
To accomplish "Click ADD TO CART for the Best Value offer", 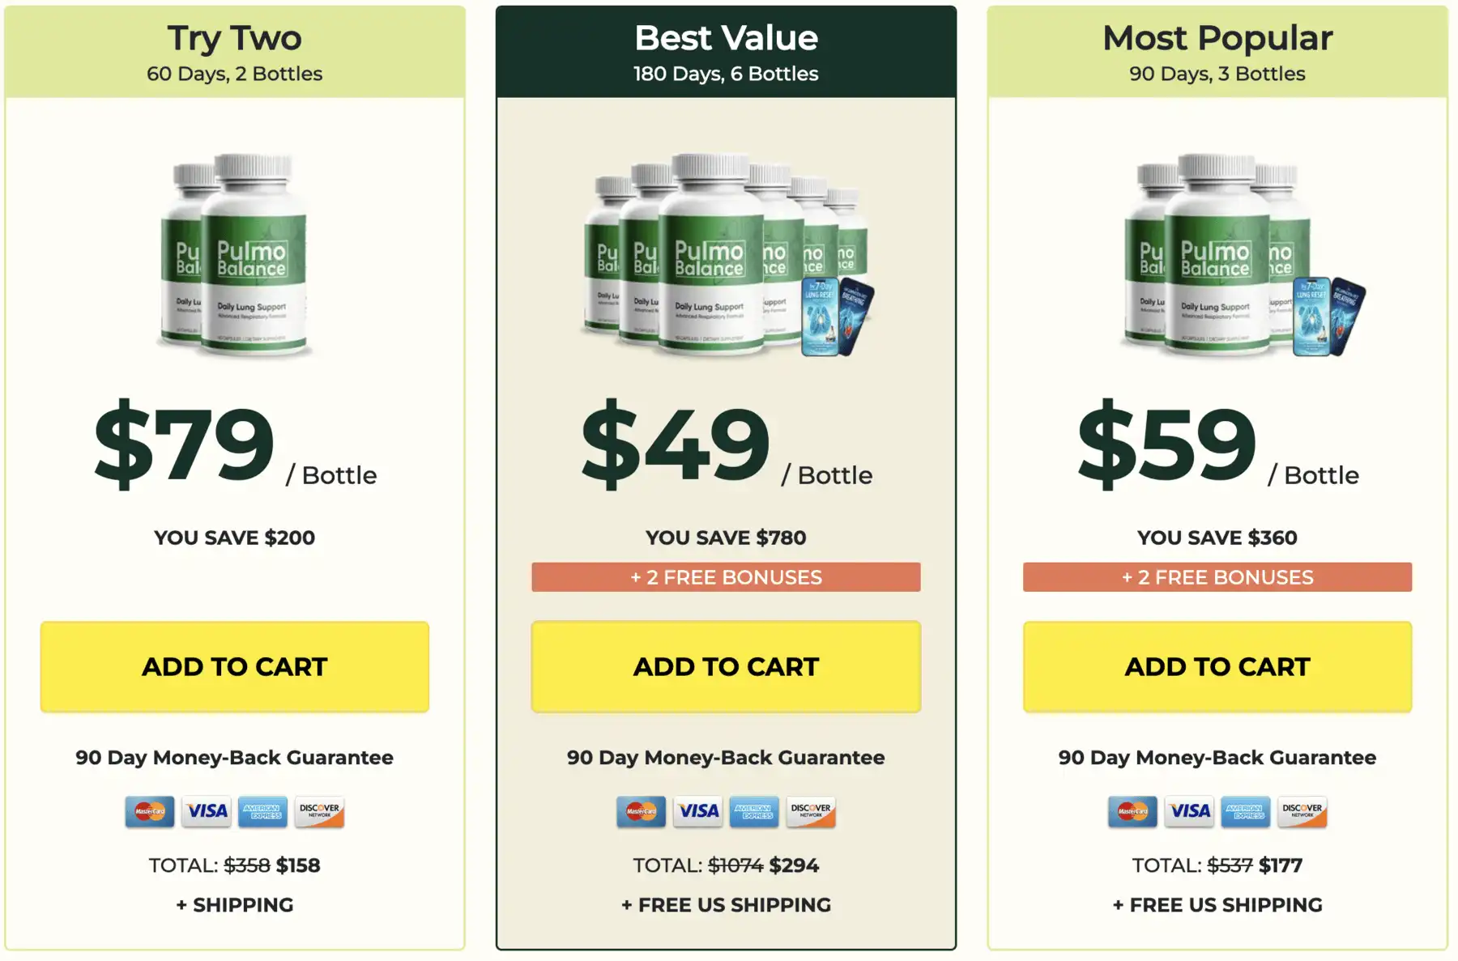I will tap(725, 666).
